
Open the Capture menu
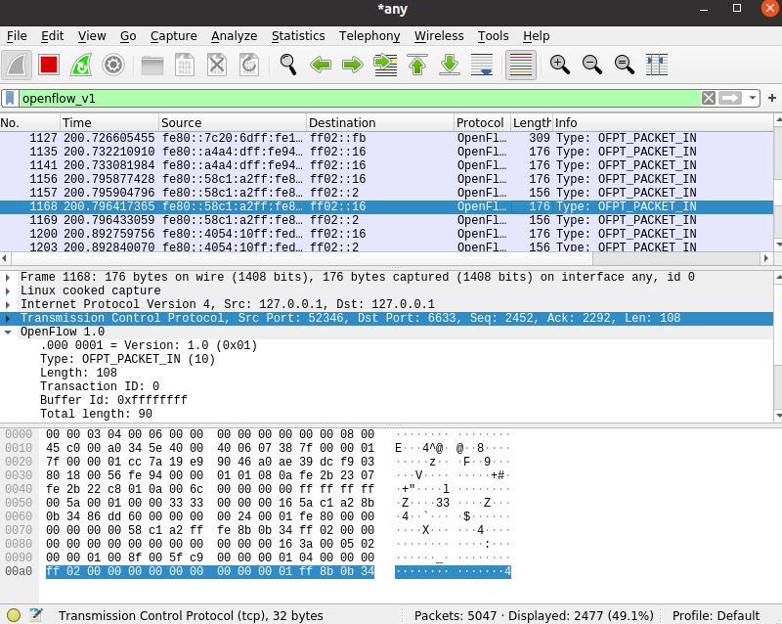pyautogui.click(x=174, y=36)
